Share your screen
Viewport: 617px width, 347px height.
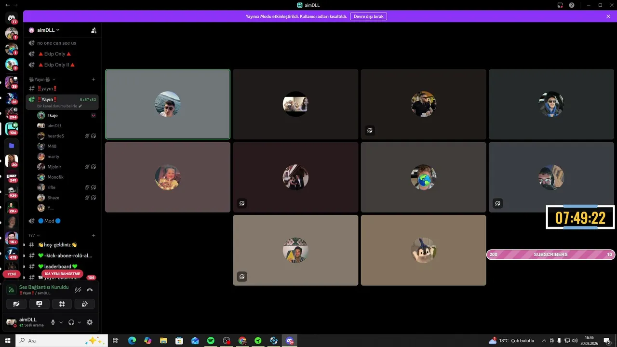(39, 304)
